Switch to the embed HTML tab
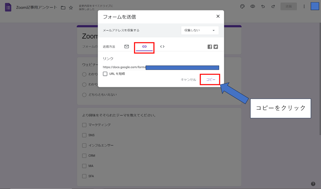This screenshot has height=189, width=321. tap(162, 47)
